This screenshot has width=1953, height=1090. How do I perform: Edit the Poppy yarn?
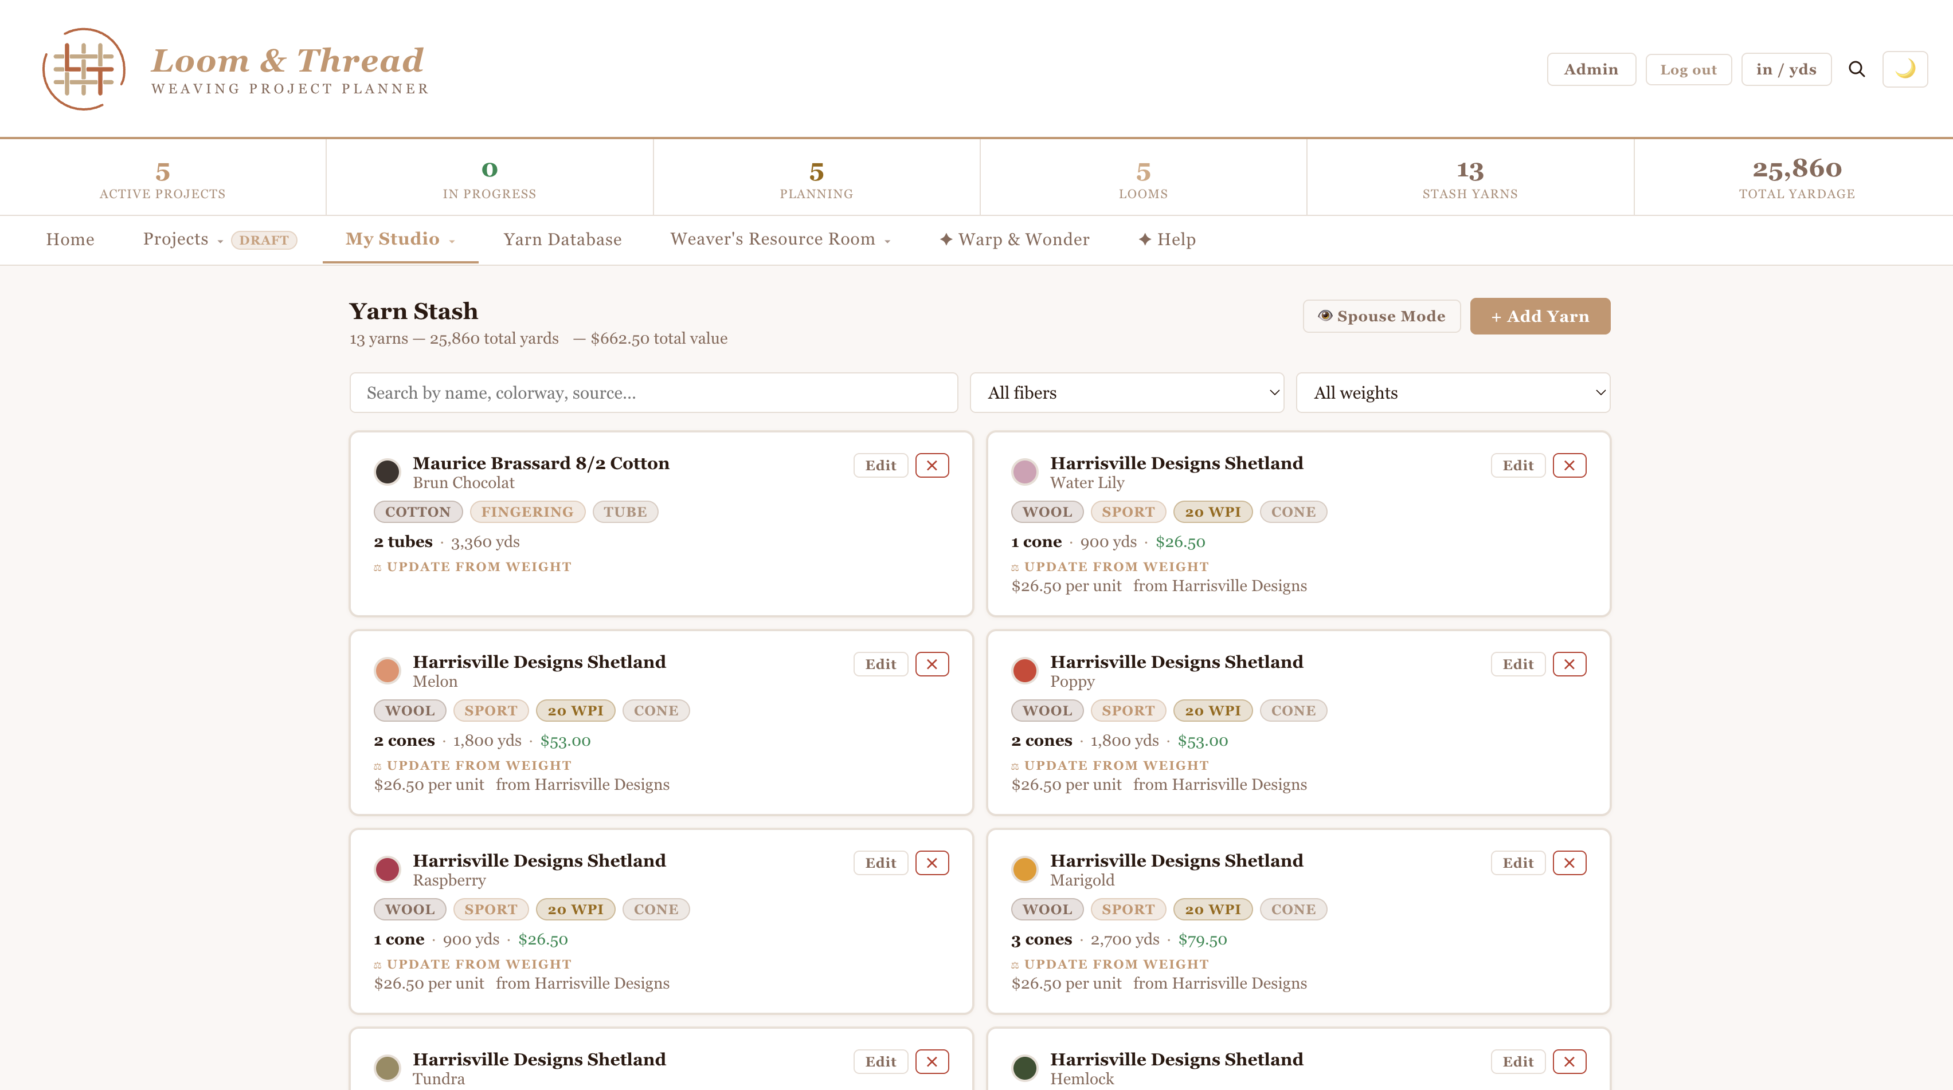[x=1518, y=664]
